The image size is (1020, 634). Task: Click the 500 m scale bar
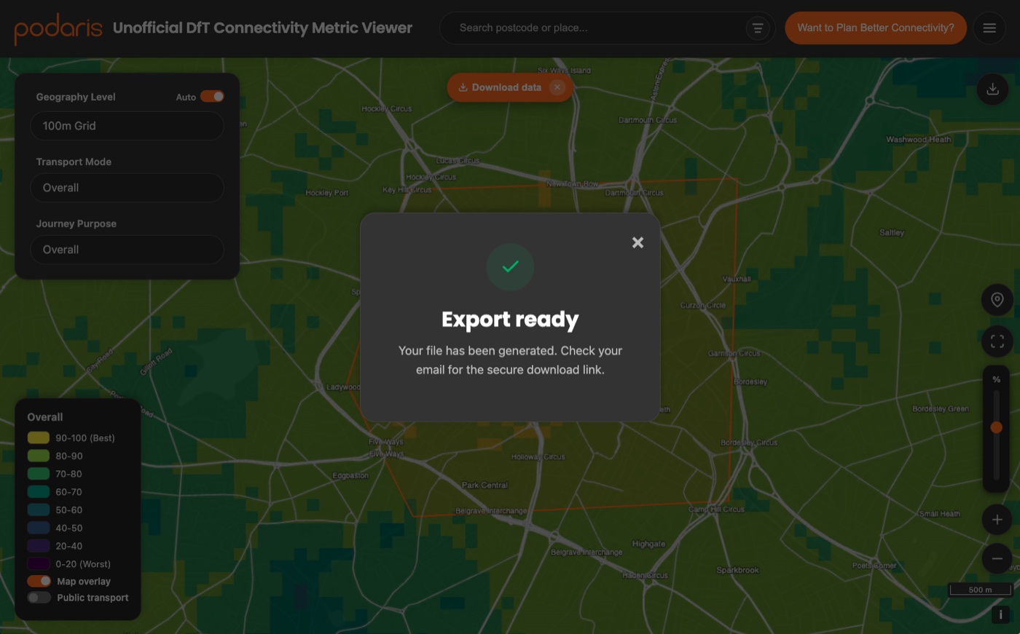click(x=980, y=590)
